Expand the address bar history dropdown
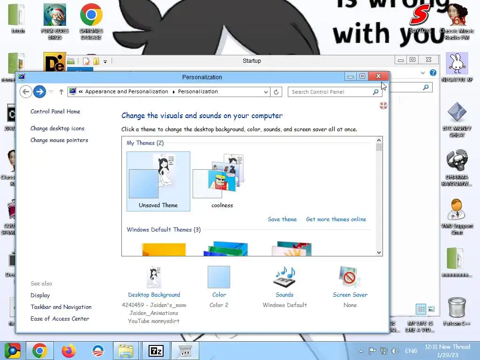480x360 pixels. pyautogui.click(x=266, y=92)
